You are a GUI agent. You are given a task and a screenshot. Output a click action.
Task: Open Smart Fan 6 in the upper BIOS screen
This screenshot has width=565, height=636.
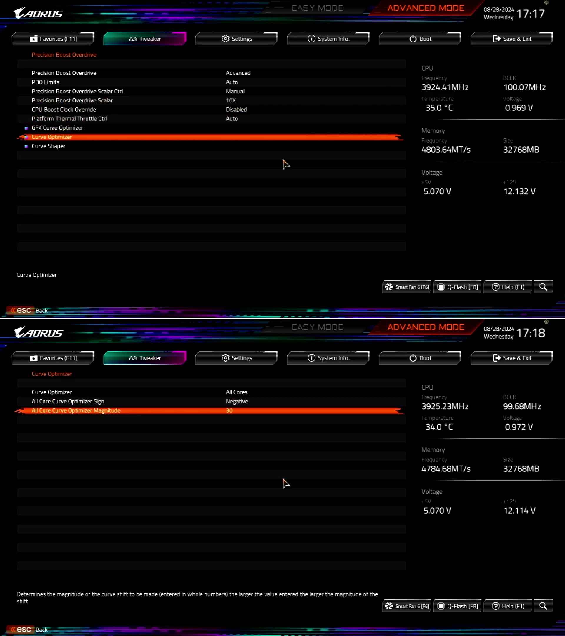click(x=407, y=287)
